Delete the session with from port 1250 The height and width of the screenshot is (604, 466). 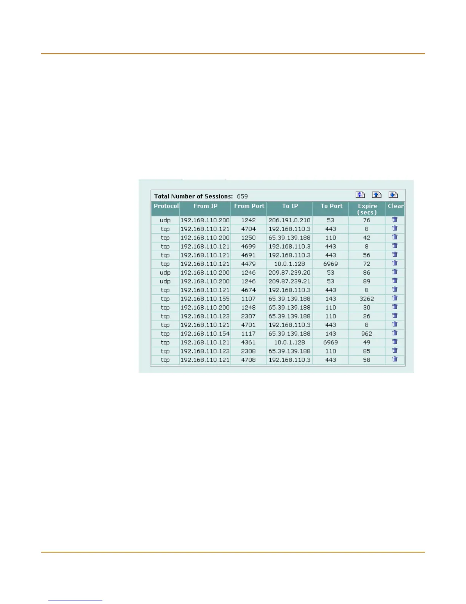point(395,237)
